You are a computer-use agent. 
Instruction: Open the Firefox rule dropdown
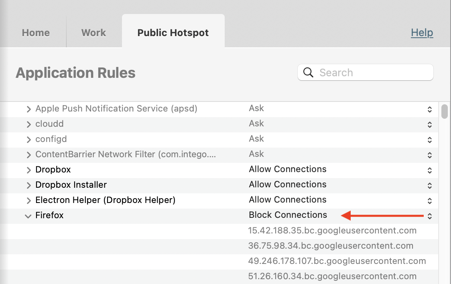429,216
